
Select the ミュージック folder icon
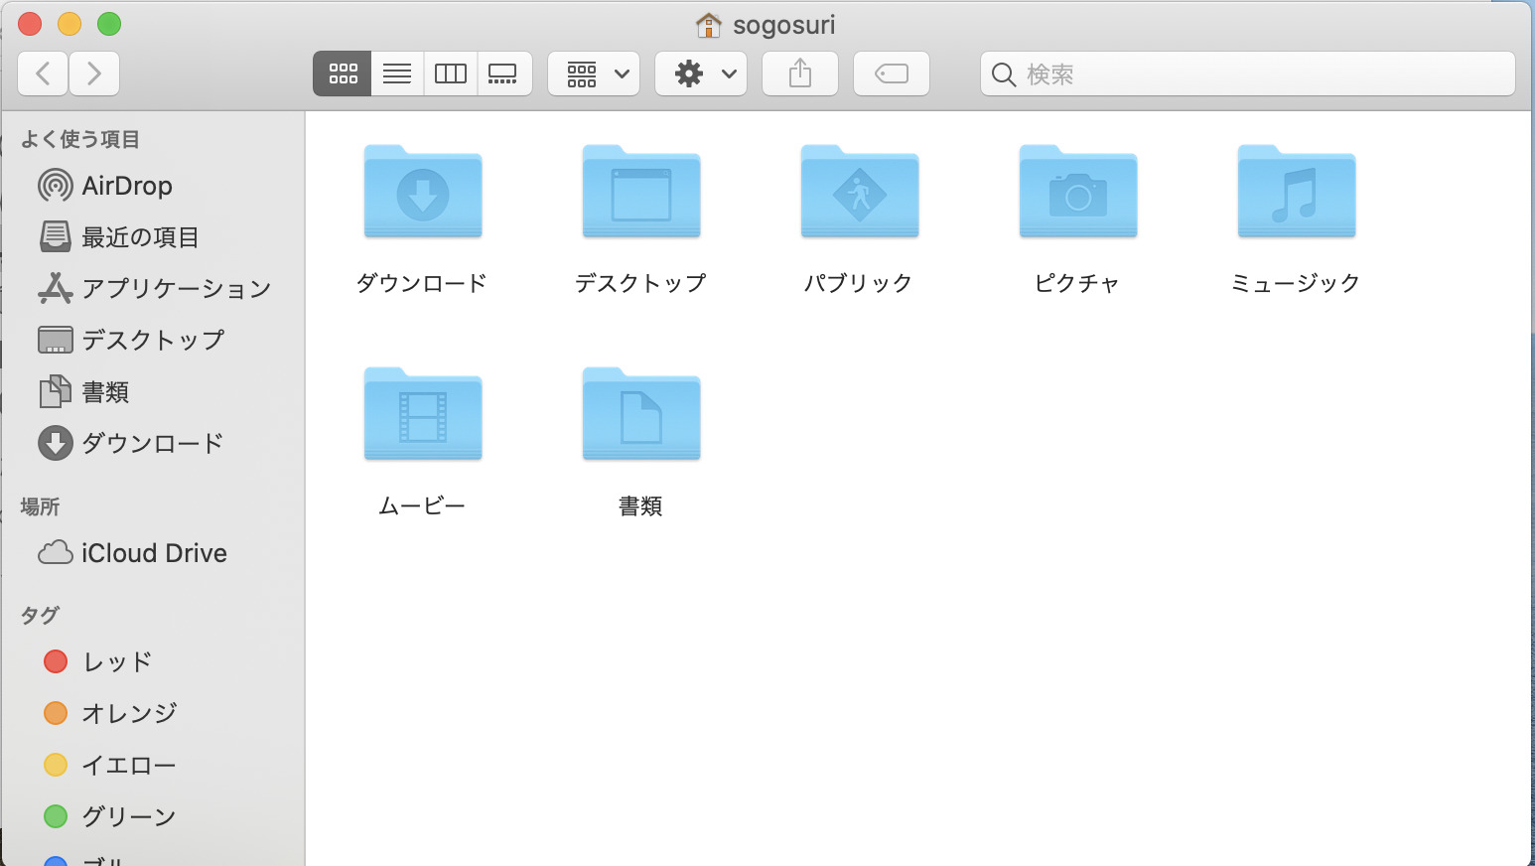(1297, 192)
